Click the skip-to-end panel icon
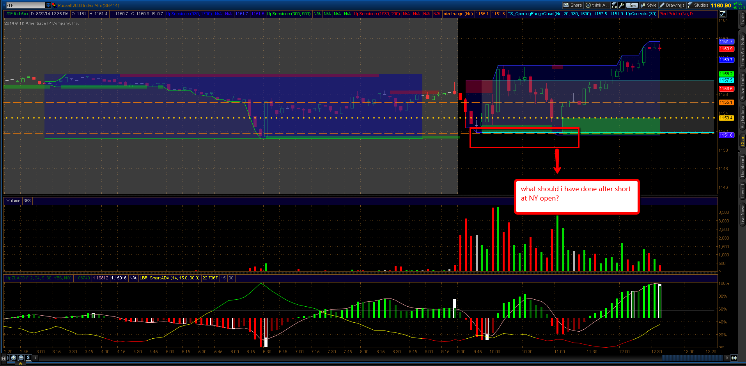 click(x=4, y=358)
